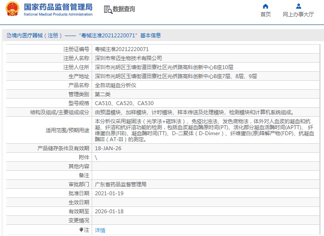This screenshot has width=324, height=236.
Task: Click the home icon above 首页
Action: click(265, 6)
